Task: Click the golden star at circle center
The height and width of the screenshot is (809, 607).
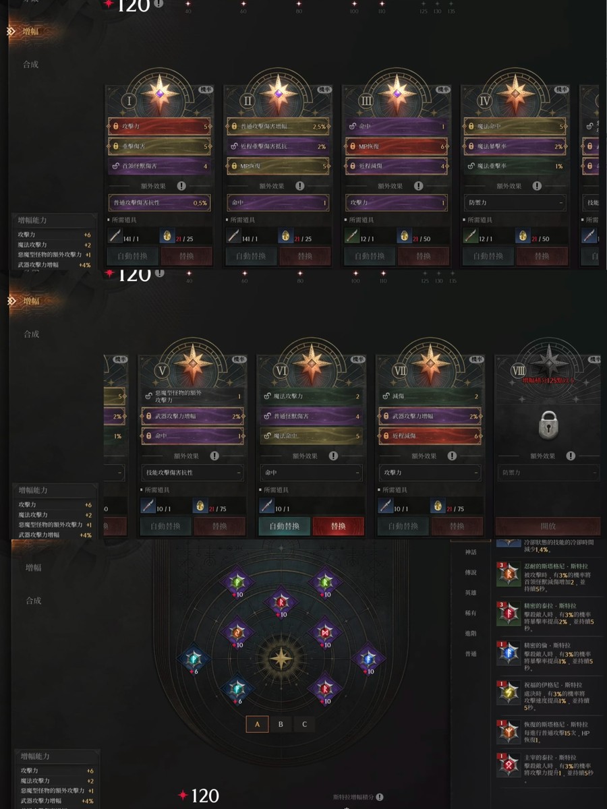Action: coord(279,659)
